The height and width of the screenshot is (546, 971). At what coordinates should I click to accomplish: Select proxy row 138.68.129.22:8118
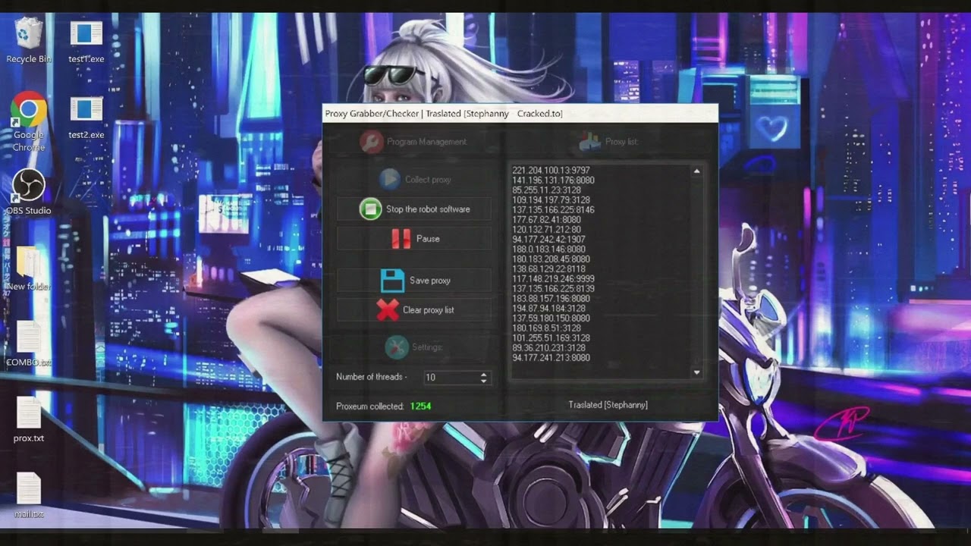tap(549, 269)
